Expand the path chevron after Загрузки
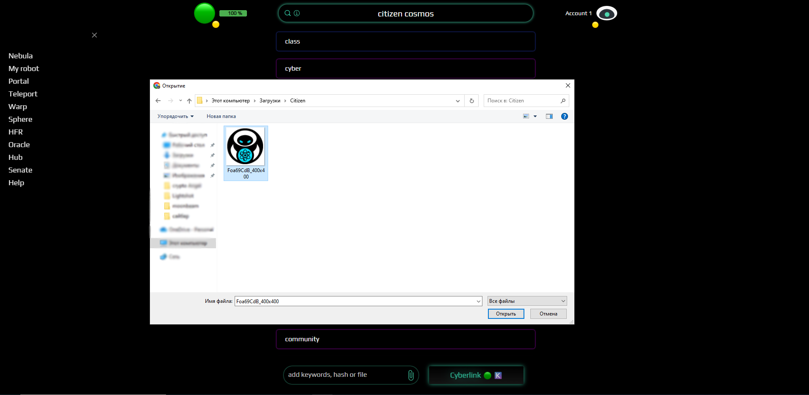The height and width of the screenshot is (395, 809). 285,101
